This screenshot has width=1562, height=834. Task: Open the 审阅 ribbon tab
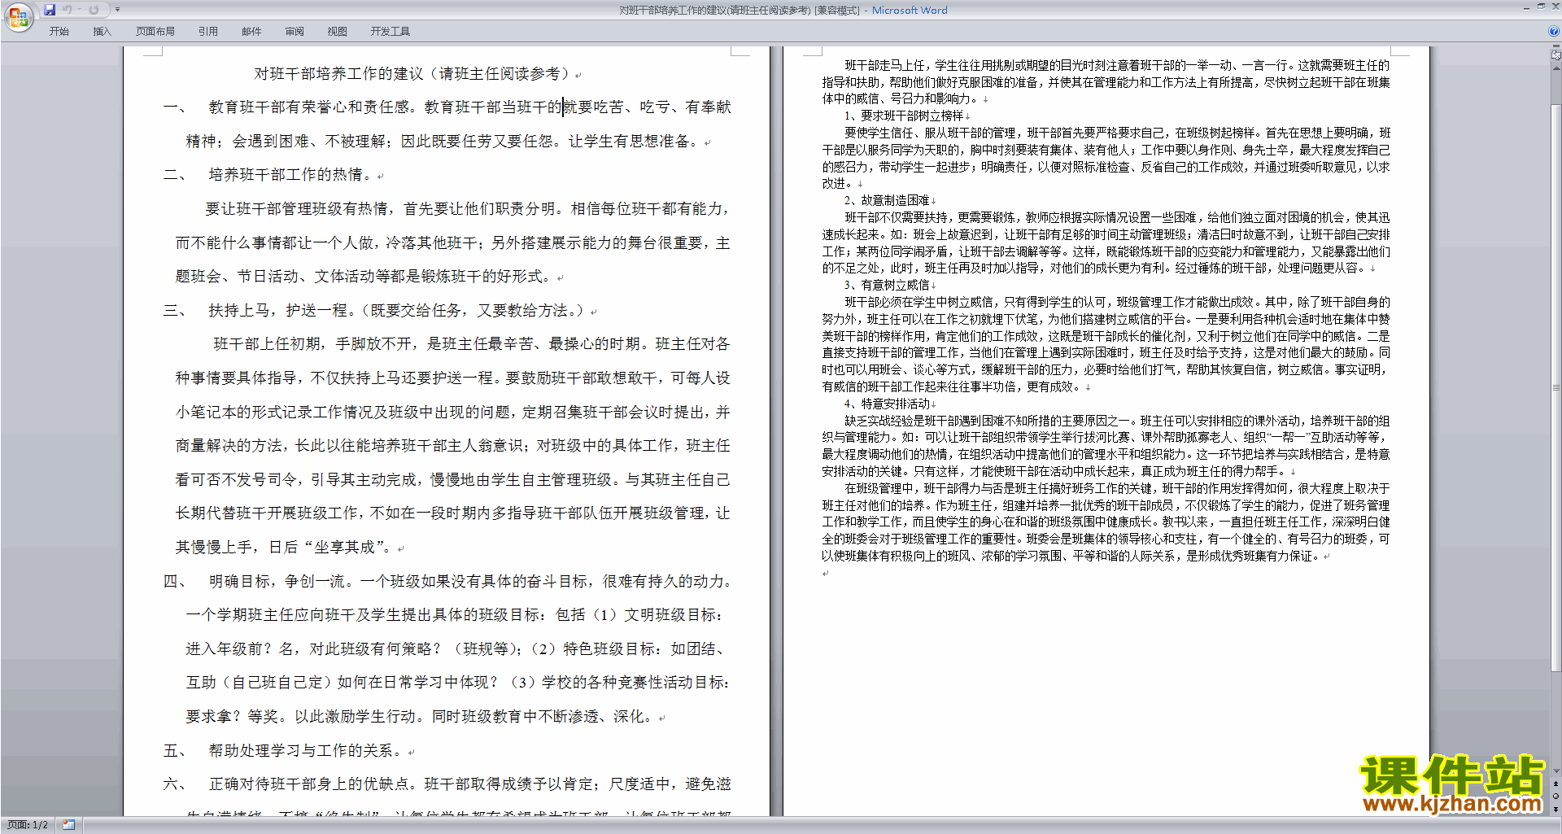coord(295,32)
